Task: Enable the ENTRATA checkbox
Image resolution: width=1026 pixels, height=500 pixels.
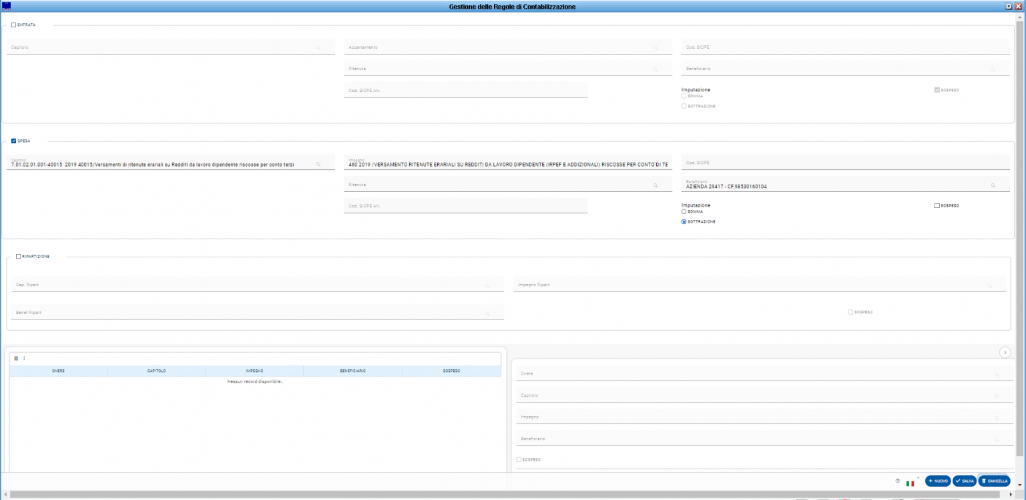Action: (14, 25)
